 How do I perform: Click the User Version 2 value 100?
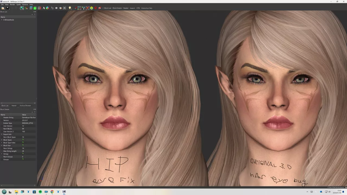pos(23,132)
